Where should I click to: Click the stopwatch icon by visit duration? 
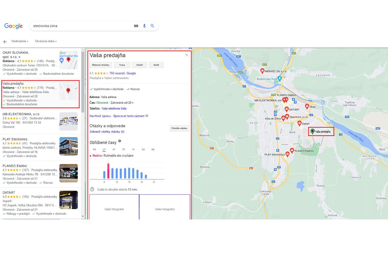tap(92, 189)
